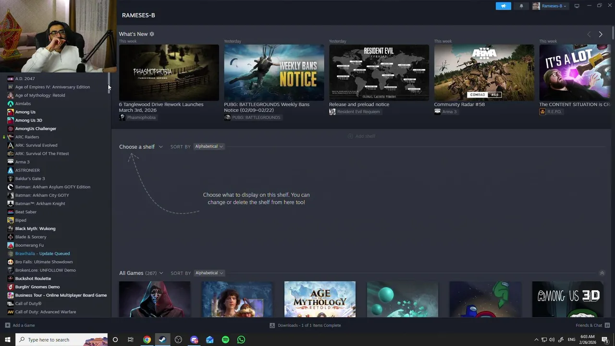Screen dimensions: 615x346
Task: Click the Baldur's Gate 3 sidebar icon
Action: 11,178
